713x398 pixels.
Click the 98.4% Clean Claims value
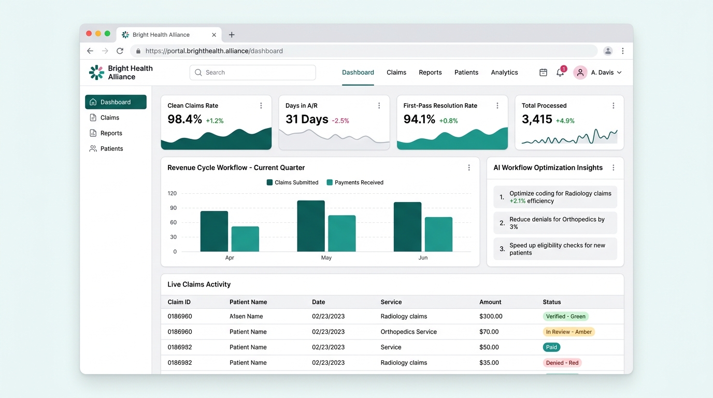[x=185, y=119]
